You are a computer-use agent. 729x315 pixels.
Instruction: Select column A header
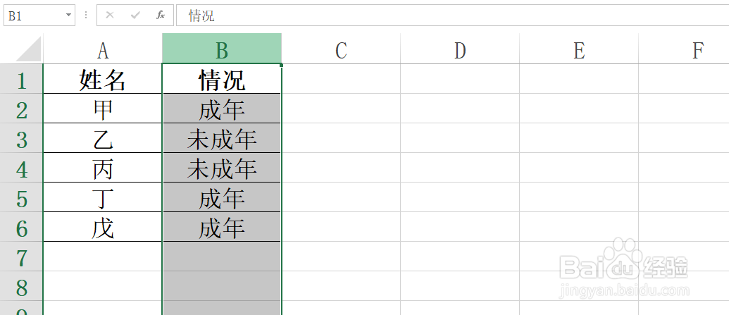coord(103,50)
